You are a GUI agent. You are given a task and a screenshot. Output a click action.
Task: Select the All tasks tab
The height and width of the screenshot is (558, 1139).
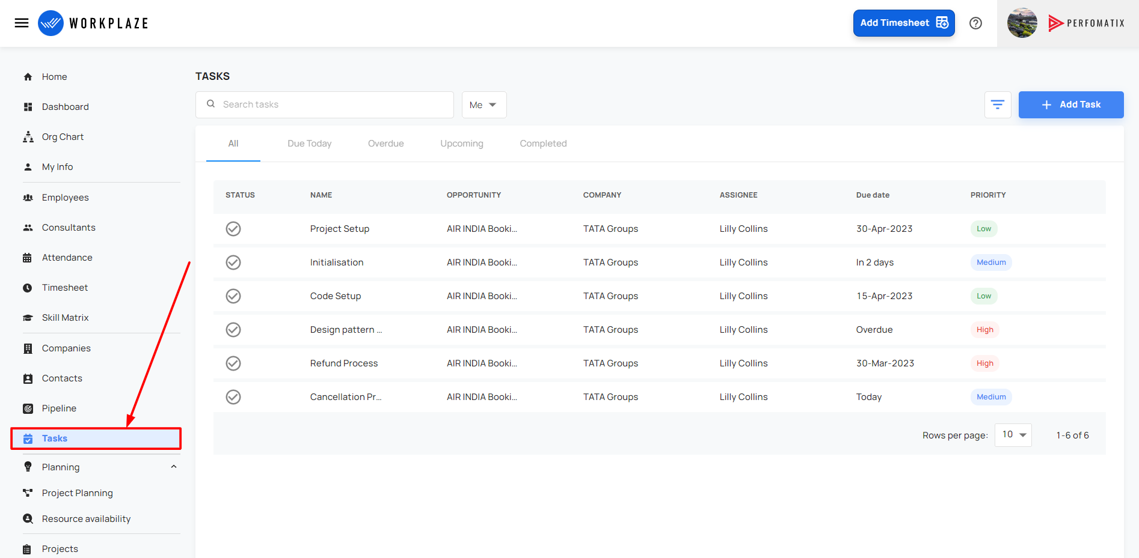coord(233,144)
